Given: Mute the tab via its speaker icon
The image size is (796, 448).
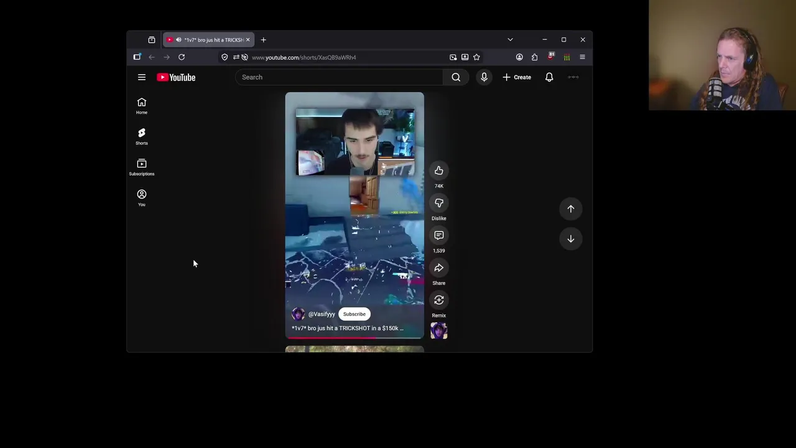Looking at the screenshot, I should point(178,40).
